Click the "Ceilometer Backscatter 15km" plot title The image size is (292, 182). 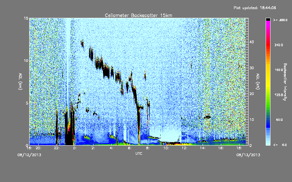(138, 15)
